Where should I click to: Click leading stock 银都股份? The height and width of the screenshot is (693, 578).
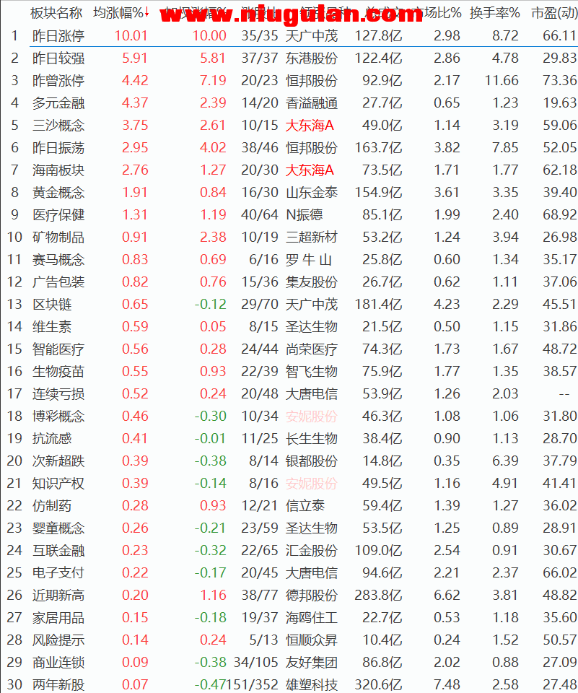coord(312,461)
